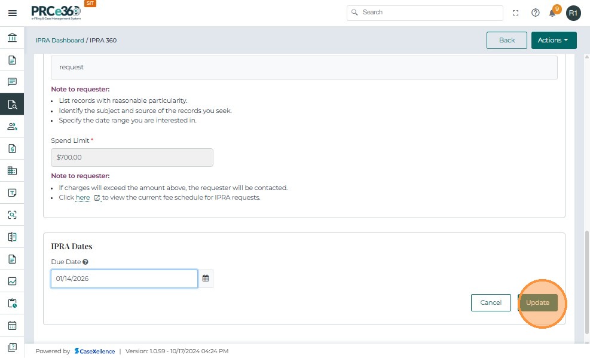
Task: Click into the Due Date field
Action: click(124, 279)
